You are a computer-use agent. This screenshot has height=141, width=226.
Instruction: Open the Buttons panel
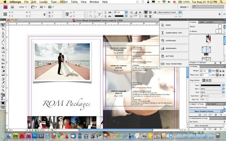tap(174, 56)
